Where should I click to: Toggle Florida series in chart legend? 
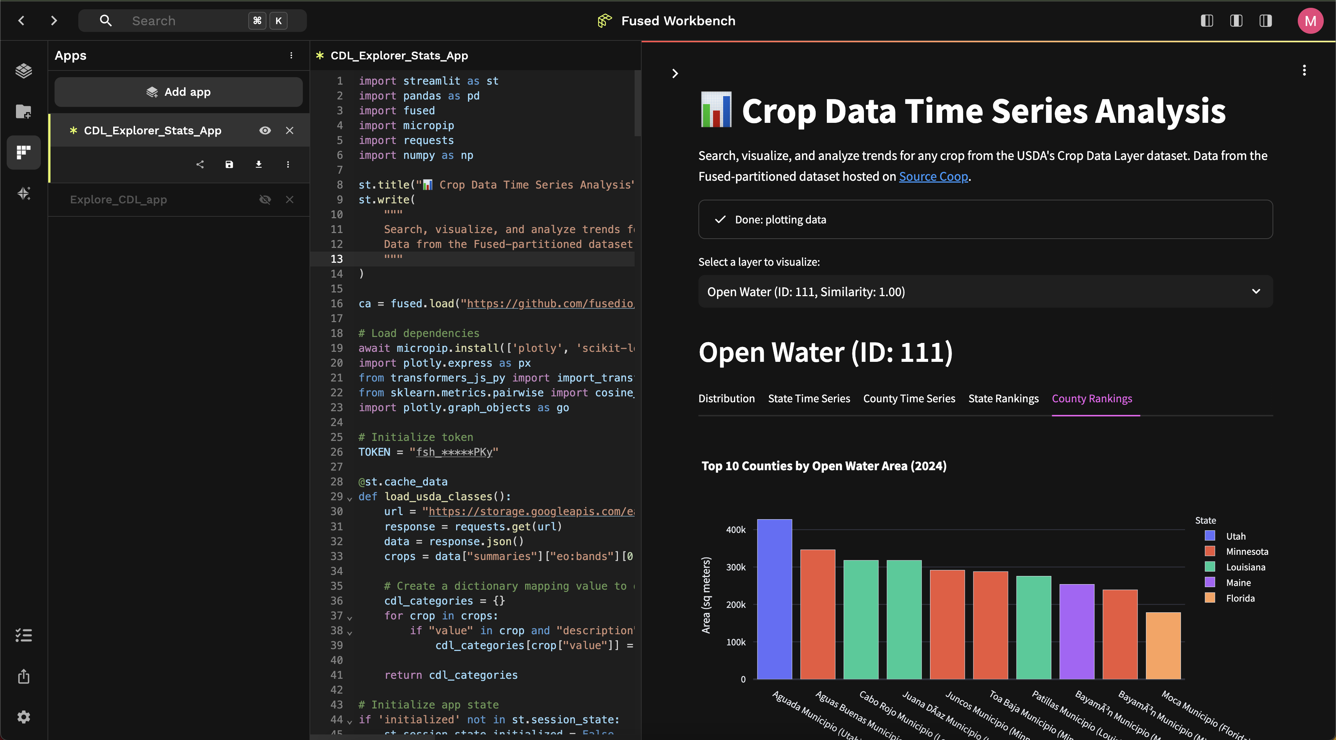pyautogui.click(x=1229, y=598)
